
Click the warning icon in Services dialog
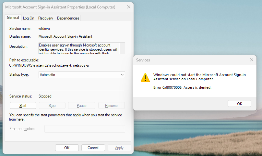click(145, 78)
